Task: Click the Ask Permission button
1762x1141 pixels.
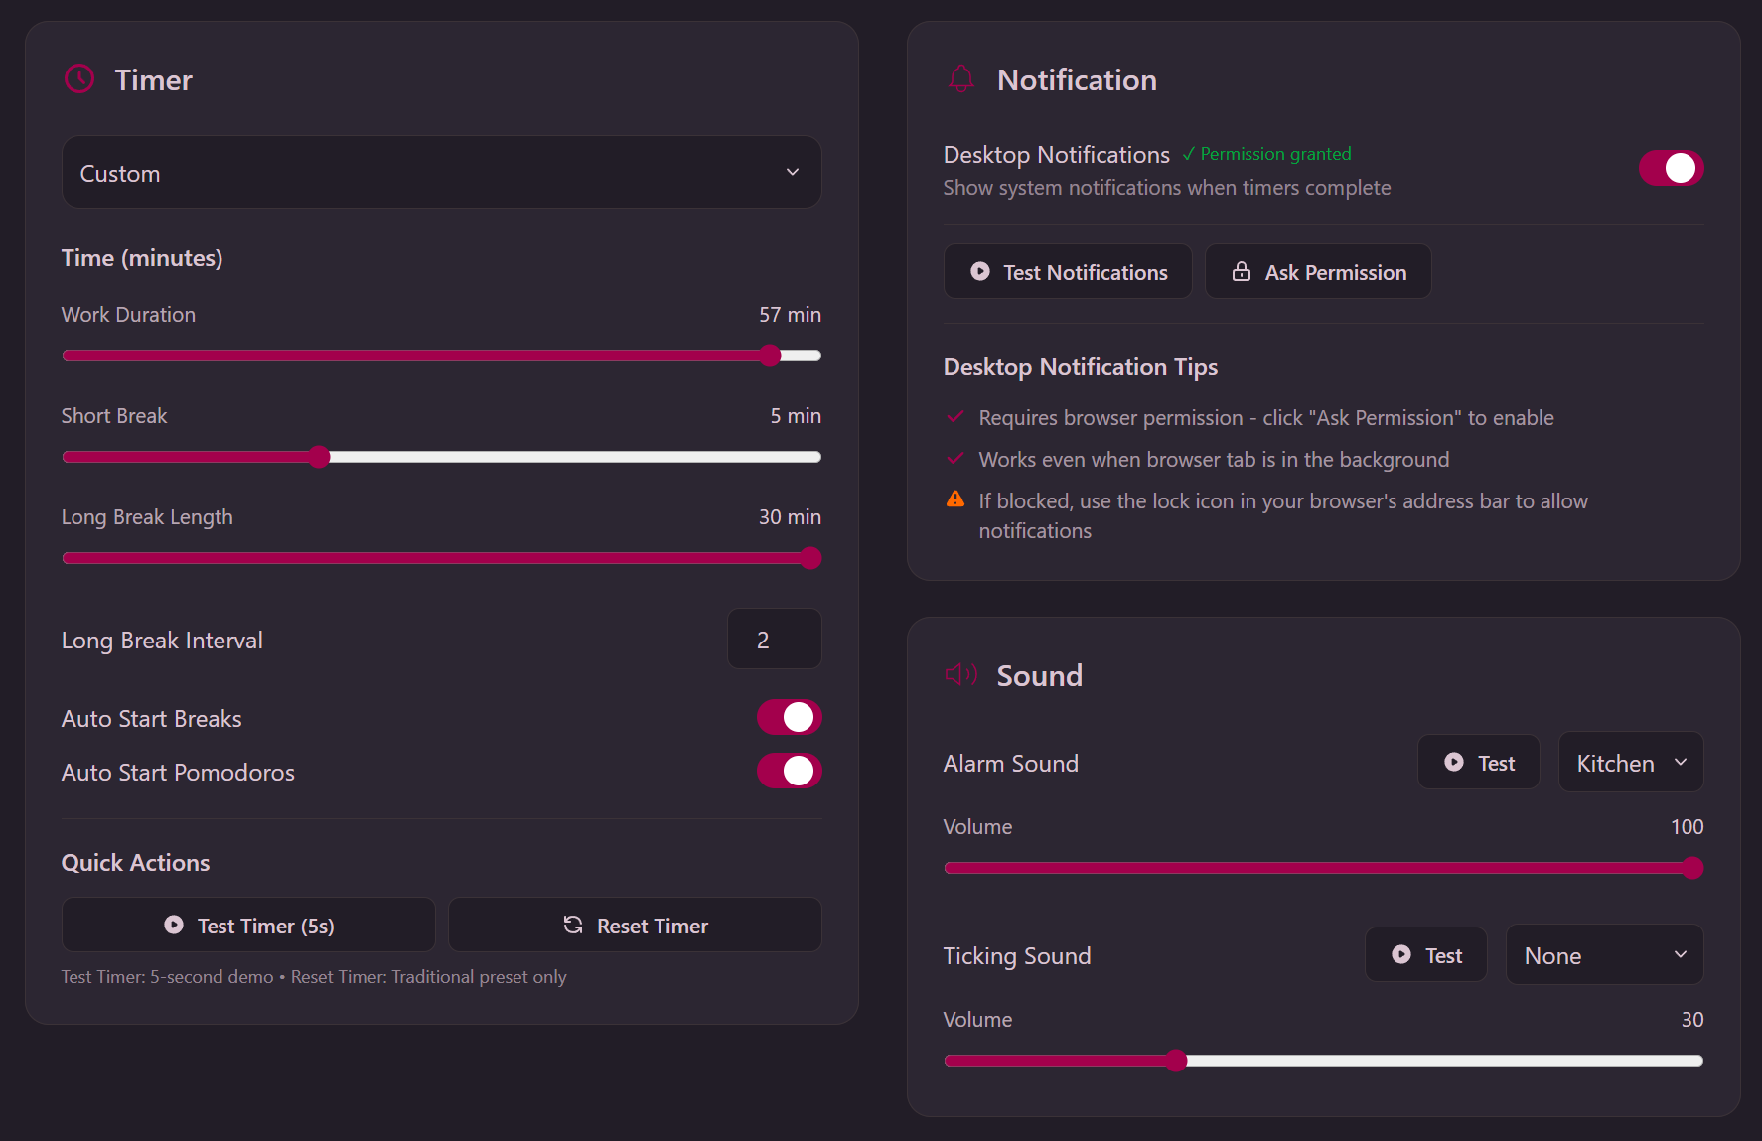Action: pos(1318,271)
